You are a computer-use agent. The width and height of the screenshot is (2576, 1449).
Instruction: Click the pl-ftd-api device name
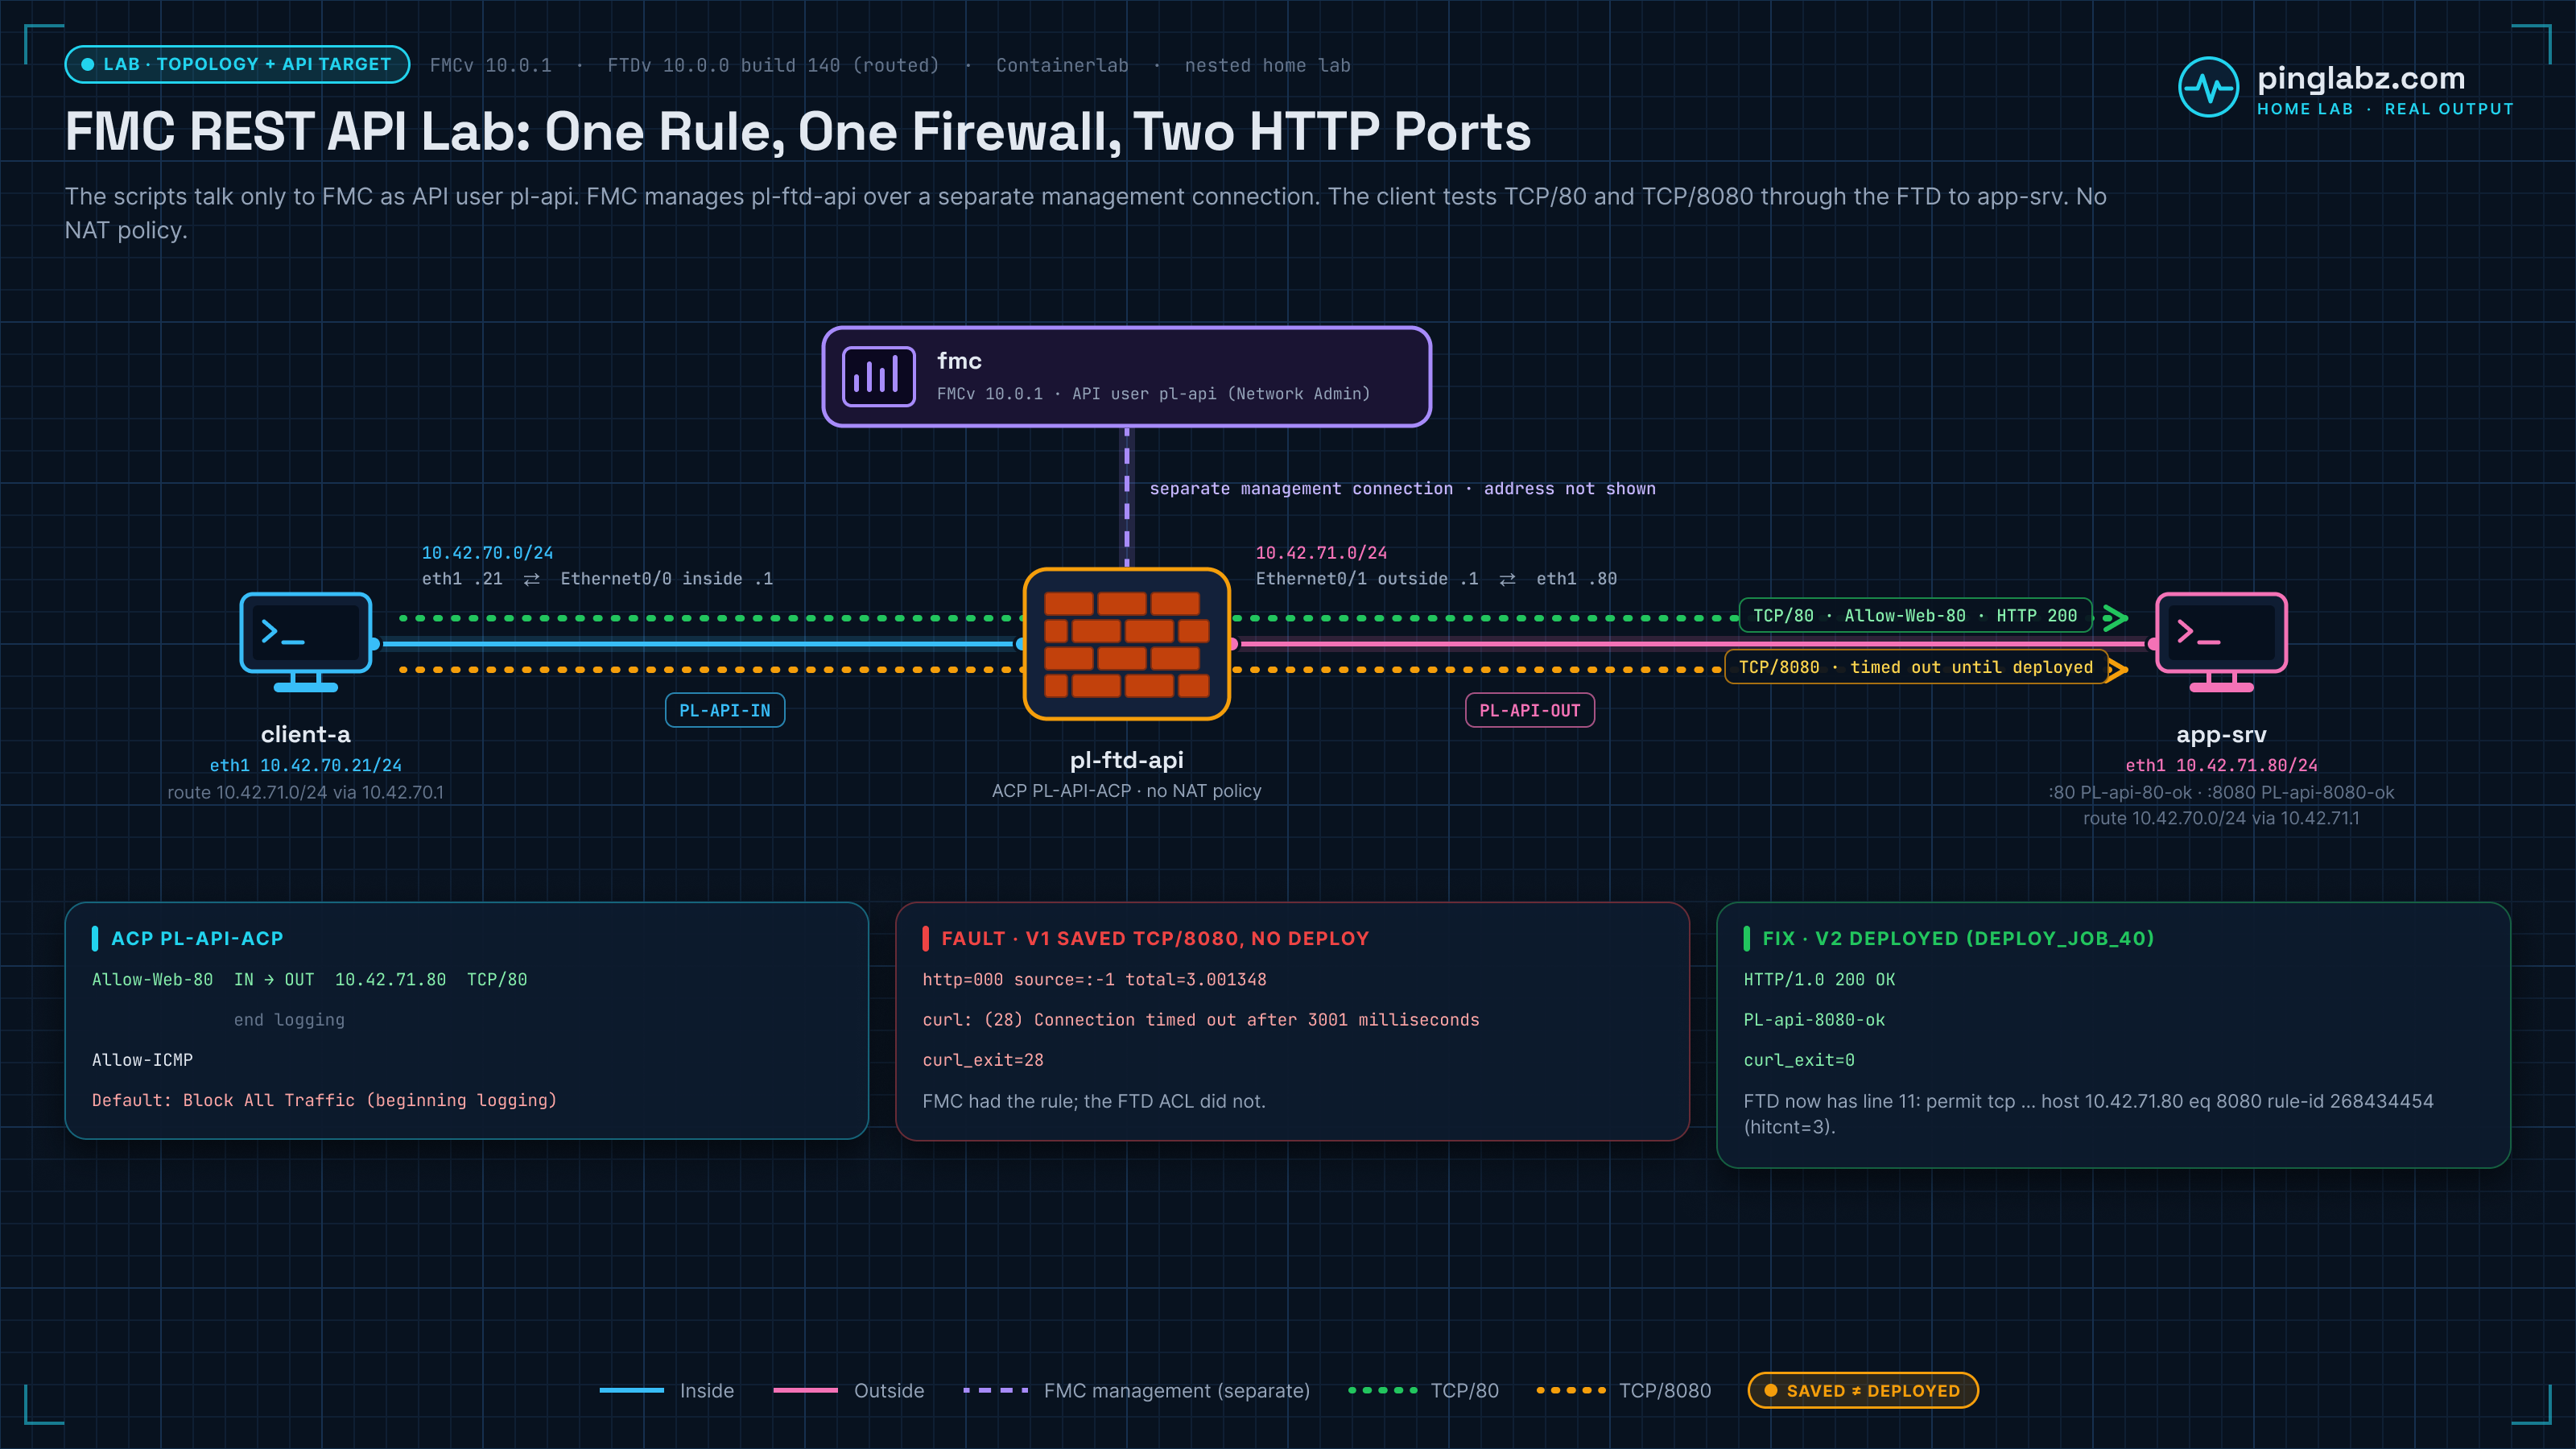(1127, 760)
